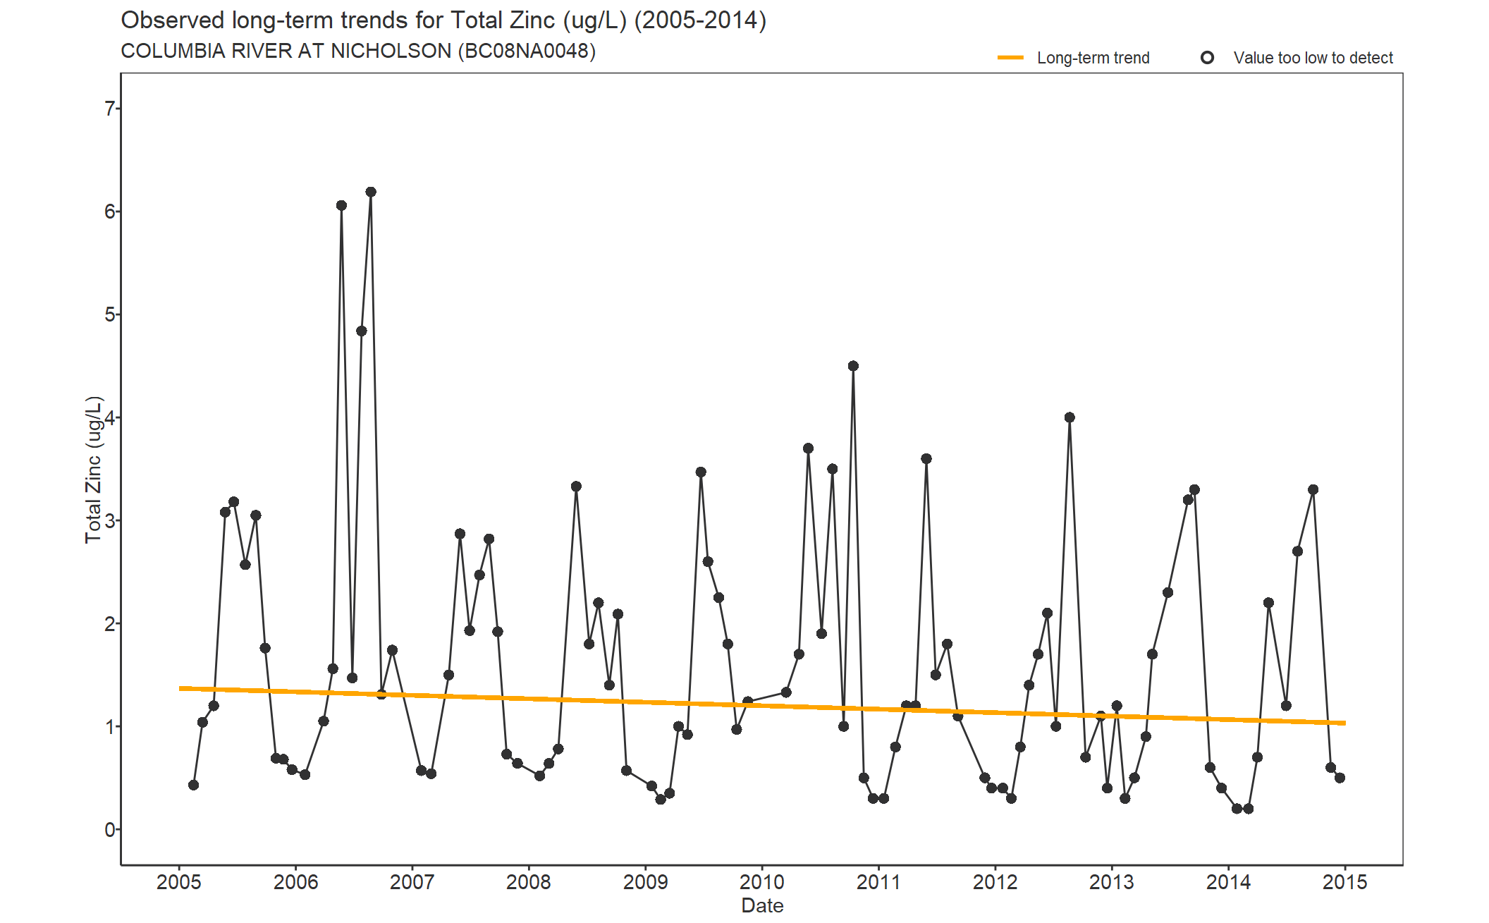Click the 2010 tick label on the x-axis

(762, 882)
